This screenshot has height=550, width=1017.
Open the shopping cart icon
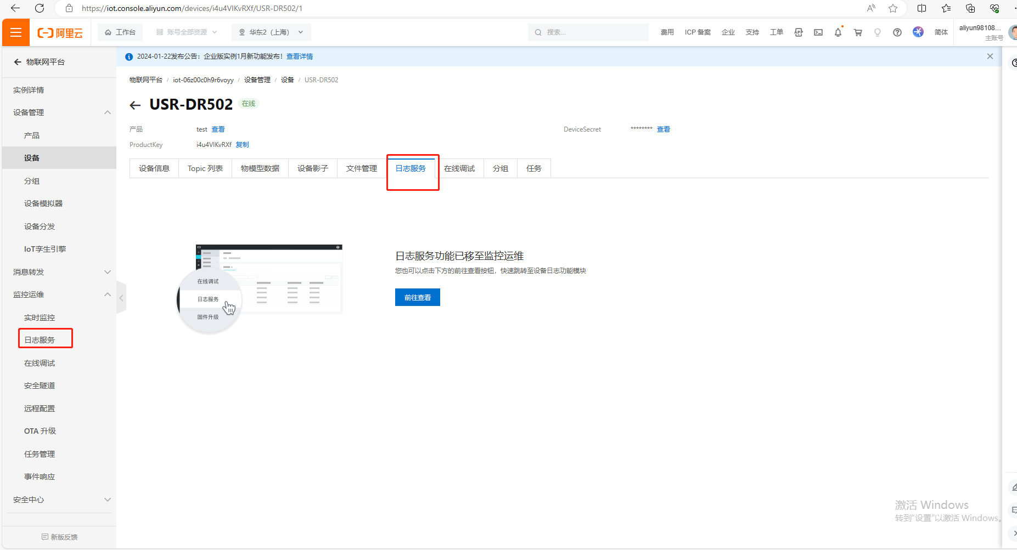point(857,32)
